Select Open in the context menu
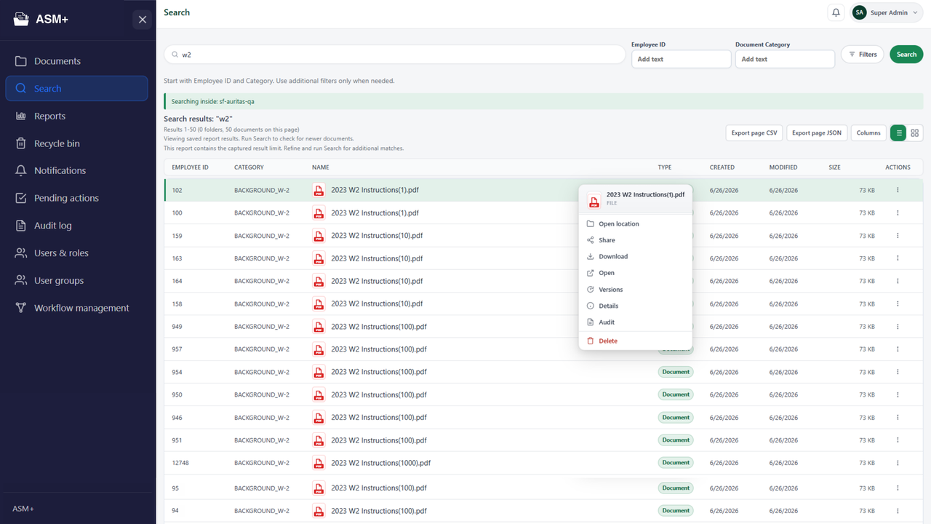Screen dimensions: 931x524 click(635, 273)
